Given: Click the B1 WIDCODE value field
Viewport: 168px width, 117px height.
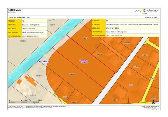Looking at the screenshot, I should (132, 21).
